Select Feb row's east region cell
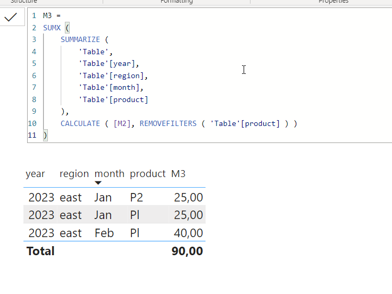Screen dimensions: 392x294 point(71,233)
